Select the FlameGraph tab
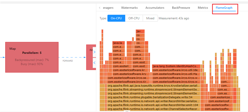248x112 pixels. click(225, 8)
